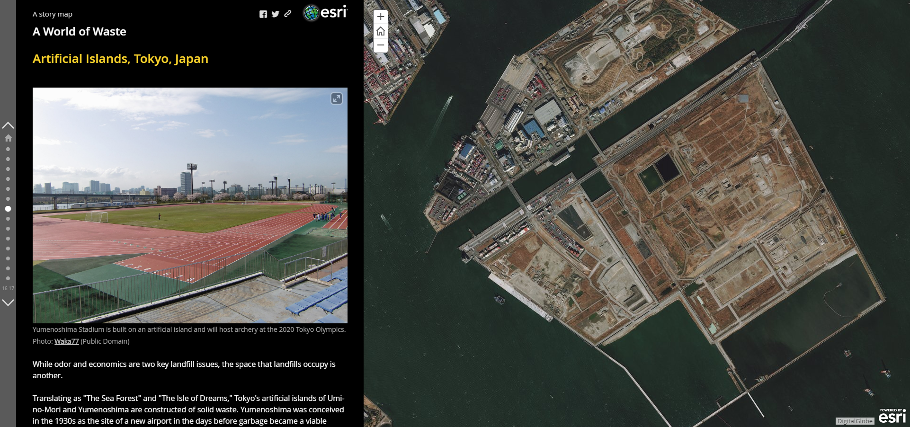Image resolution: width=910 pixels, height=427 pixels.
Task: Click the Powered by Esri map logo
Action: coord(892,416)
